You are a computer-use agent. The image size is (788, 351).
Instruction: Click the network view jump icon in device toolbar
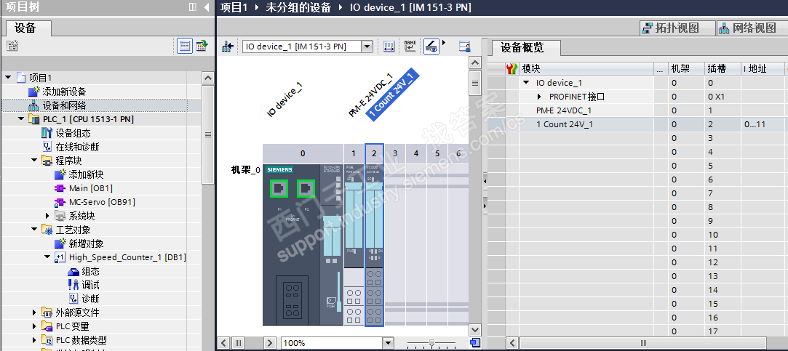(x=228, y=47)
